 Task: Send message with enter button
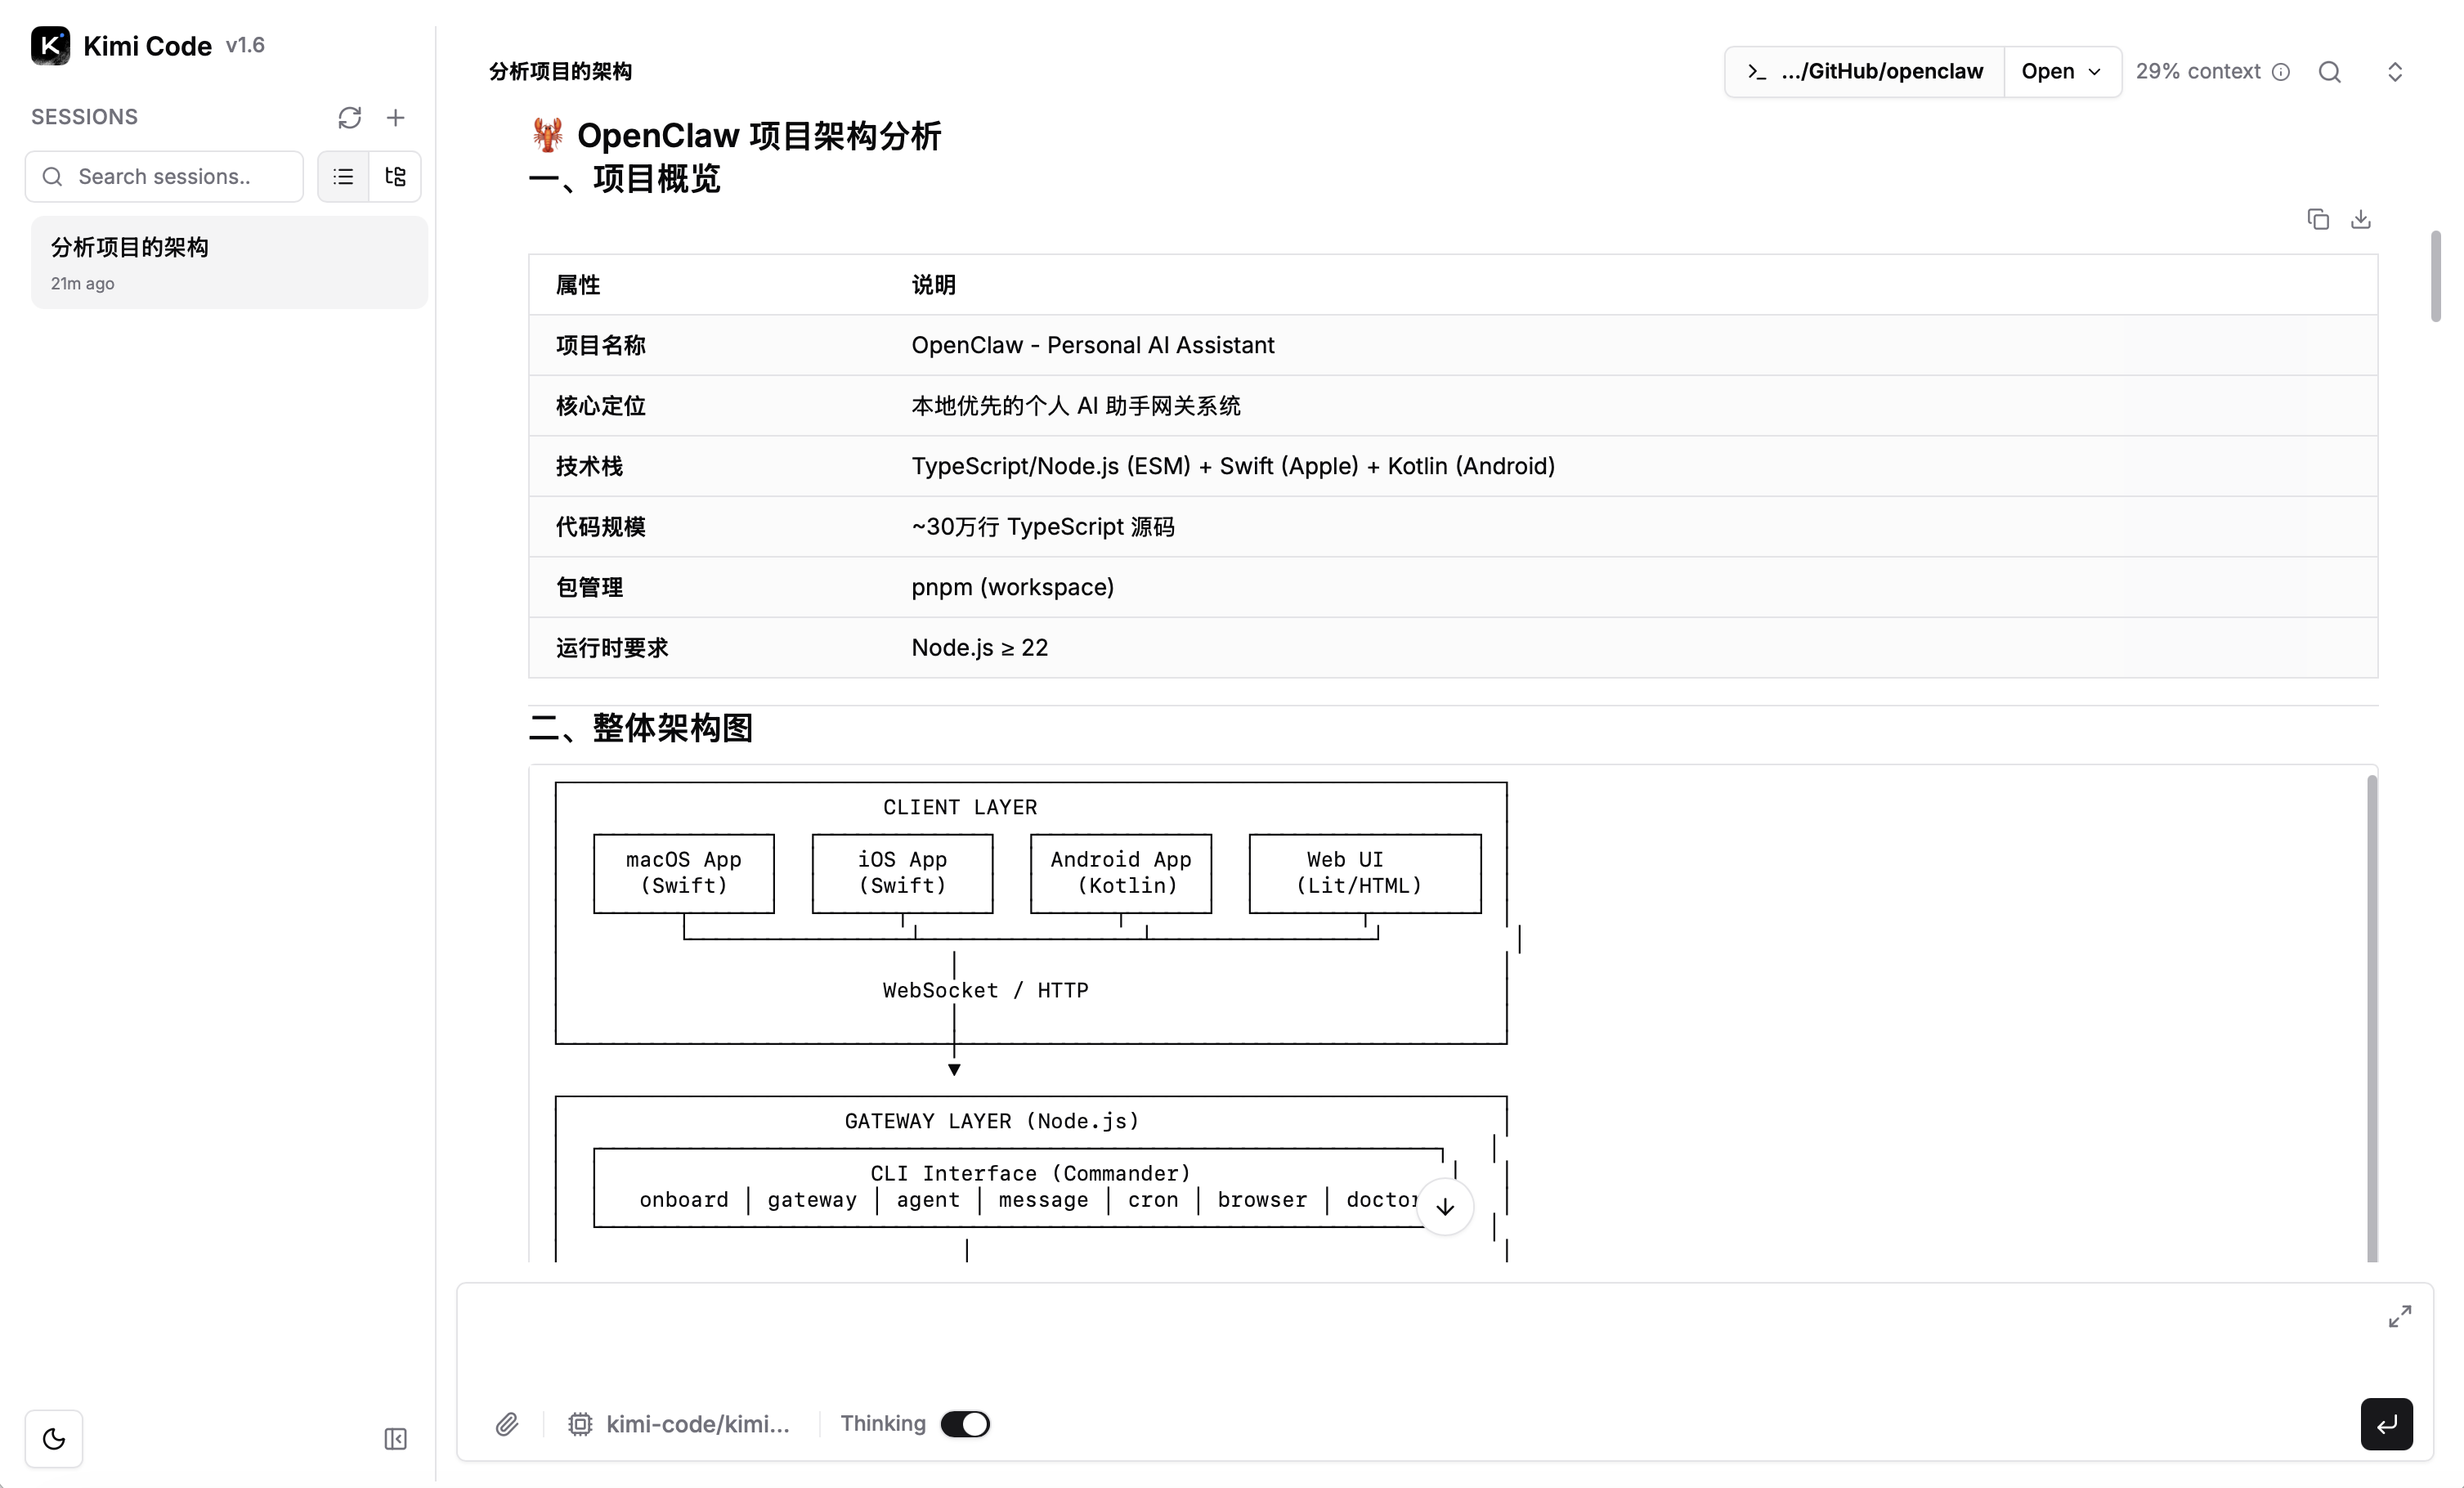pyautogui.click(x=2386, y=1424)
